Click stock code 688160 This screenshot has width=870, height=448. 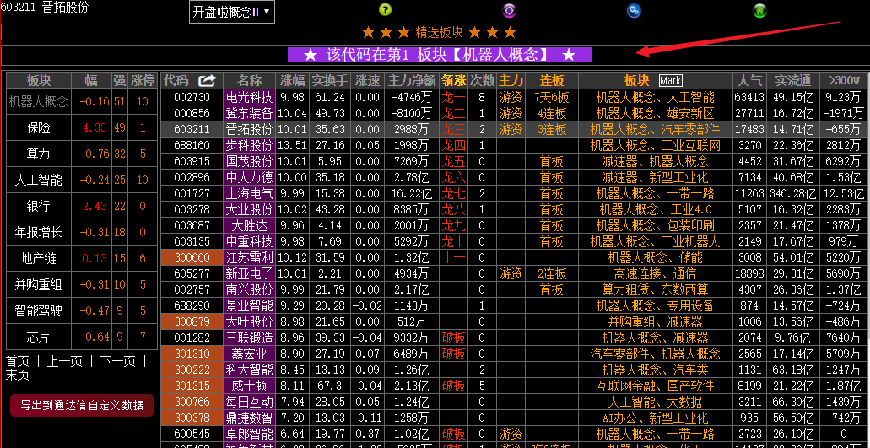point(192,146)
